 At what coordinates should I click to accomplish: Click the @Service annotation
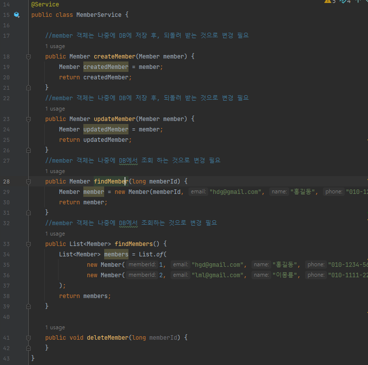45,4
